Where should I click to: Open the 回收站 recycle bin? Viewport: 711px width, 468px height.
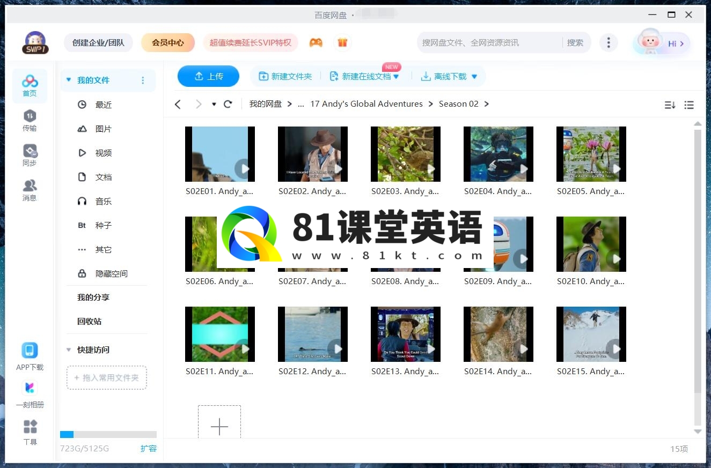(89, 321)
